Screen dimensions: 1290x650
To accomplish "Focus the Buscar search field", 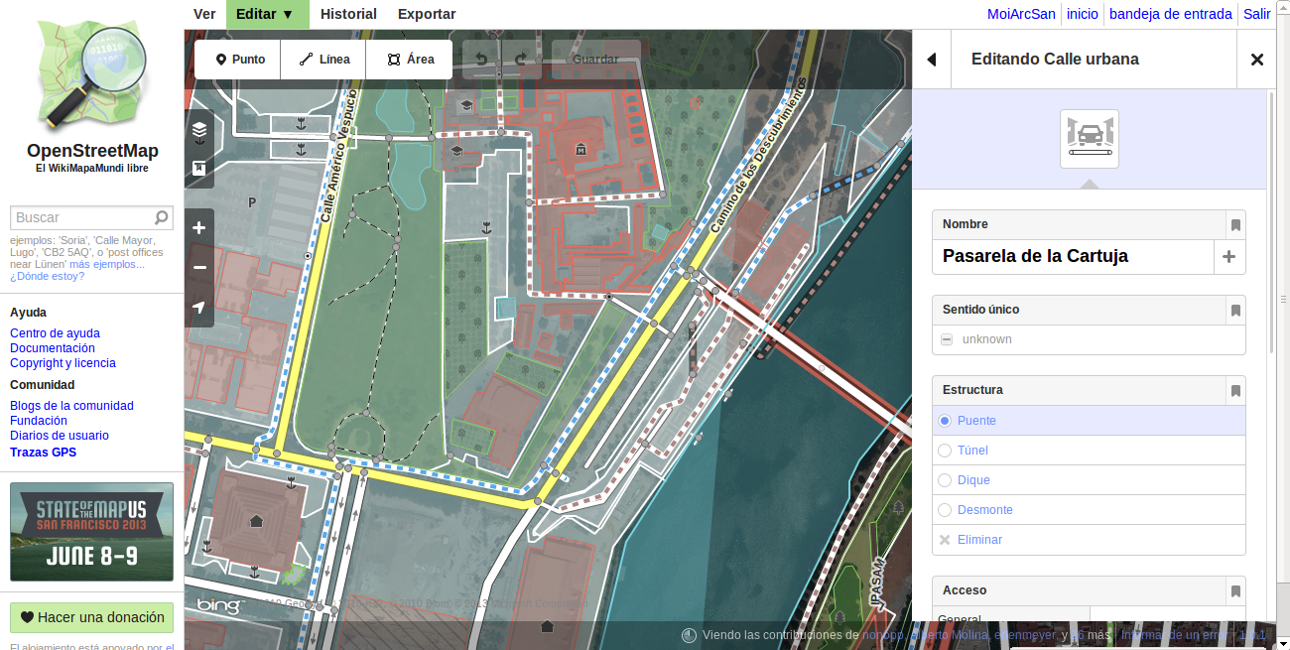I will coord(81,217).
